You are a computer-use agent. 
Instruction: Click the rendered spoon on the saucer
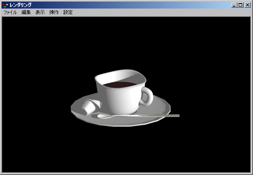[138, 116]
